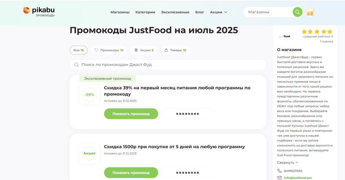Expand the Акции dropdown menu

click(218, 12)
